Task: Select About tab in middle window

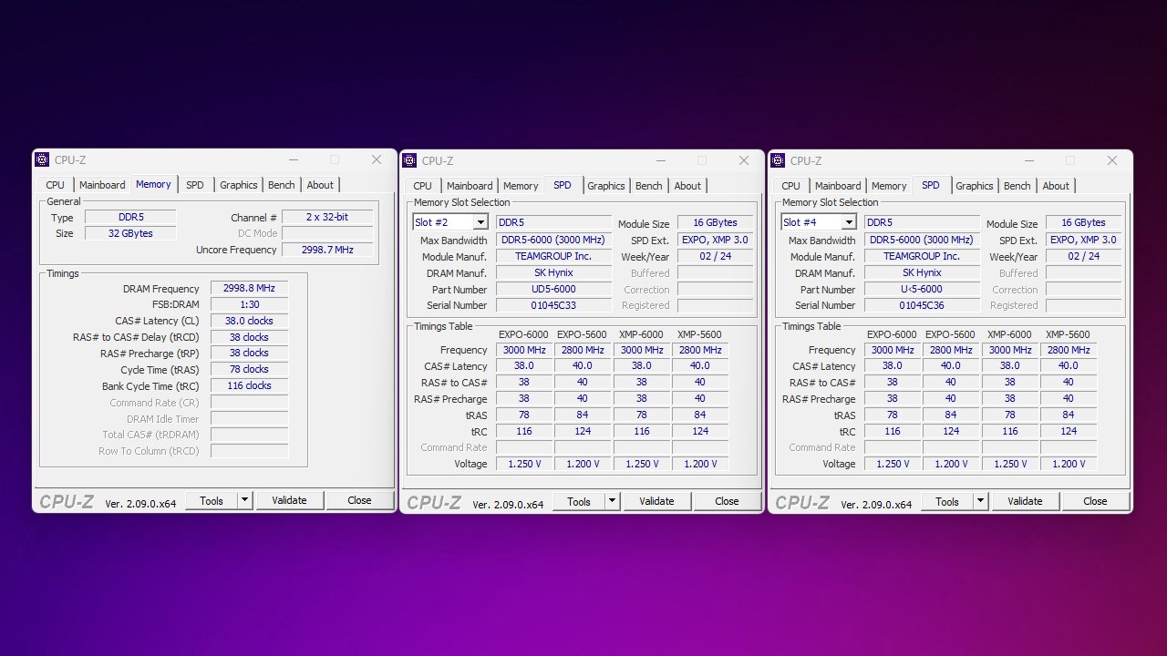Action: pos(687,186)
